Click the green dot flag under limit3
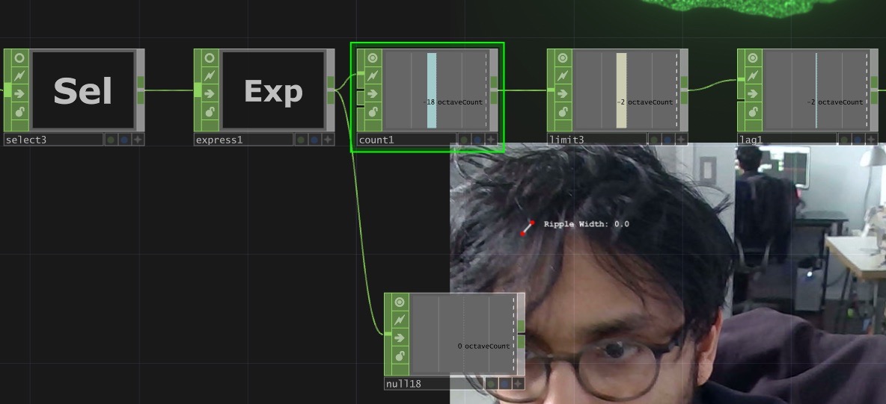 pyautogui.click(x=654, y=140)
